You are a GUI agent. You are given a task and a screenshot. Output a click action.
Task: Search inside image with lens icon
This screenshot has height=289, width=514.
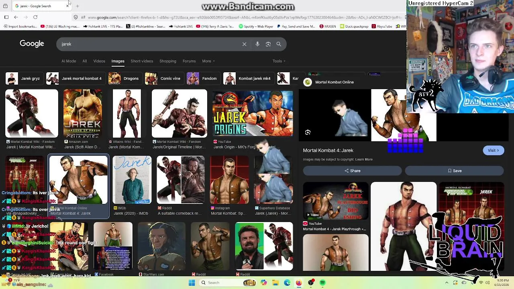coord(308,132)
